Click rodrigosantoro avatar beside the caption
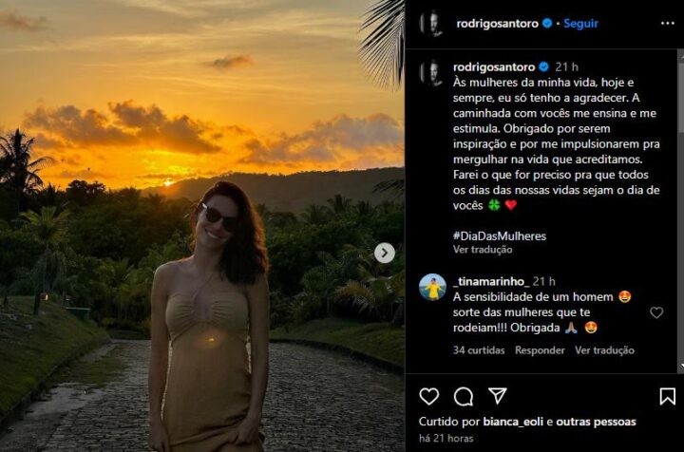 (432, 72)
